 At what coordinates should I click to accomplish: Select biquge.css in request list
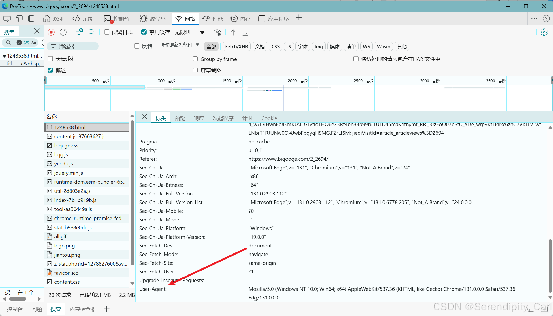(66, 146)
